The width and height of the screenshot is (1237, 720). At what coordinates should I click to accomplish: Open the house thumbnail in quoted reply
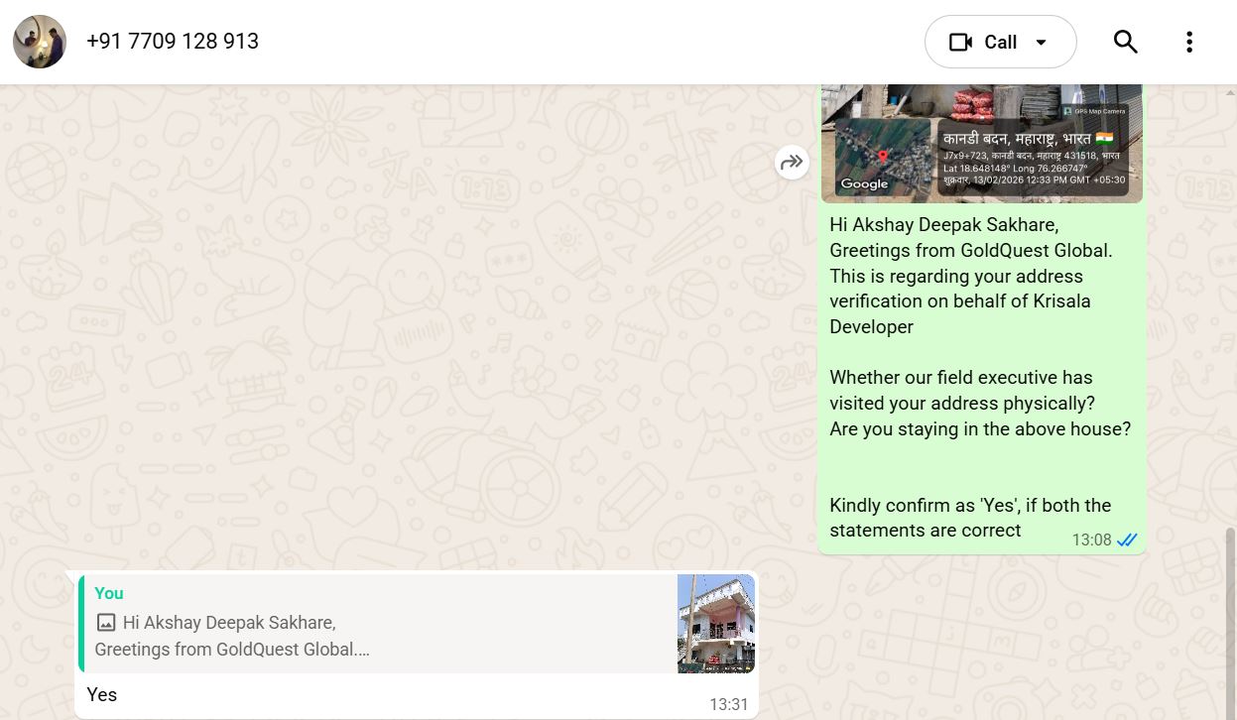pos(715,623)
